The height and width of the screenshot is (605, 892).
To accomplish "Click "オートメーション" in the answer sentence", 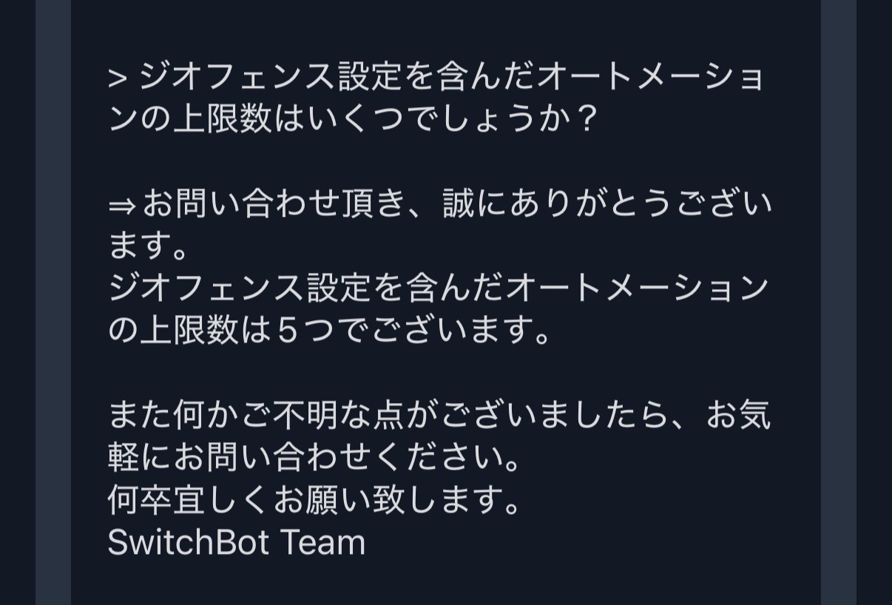I will pyautogui.click(x=637, y=288).
